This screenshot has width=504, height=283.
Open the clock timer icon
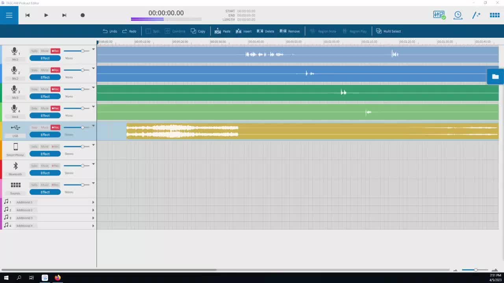(x=458, y=15)
